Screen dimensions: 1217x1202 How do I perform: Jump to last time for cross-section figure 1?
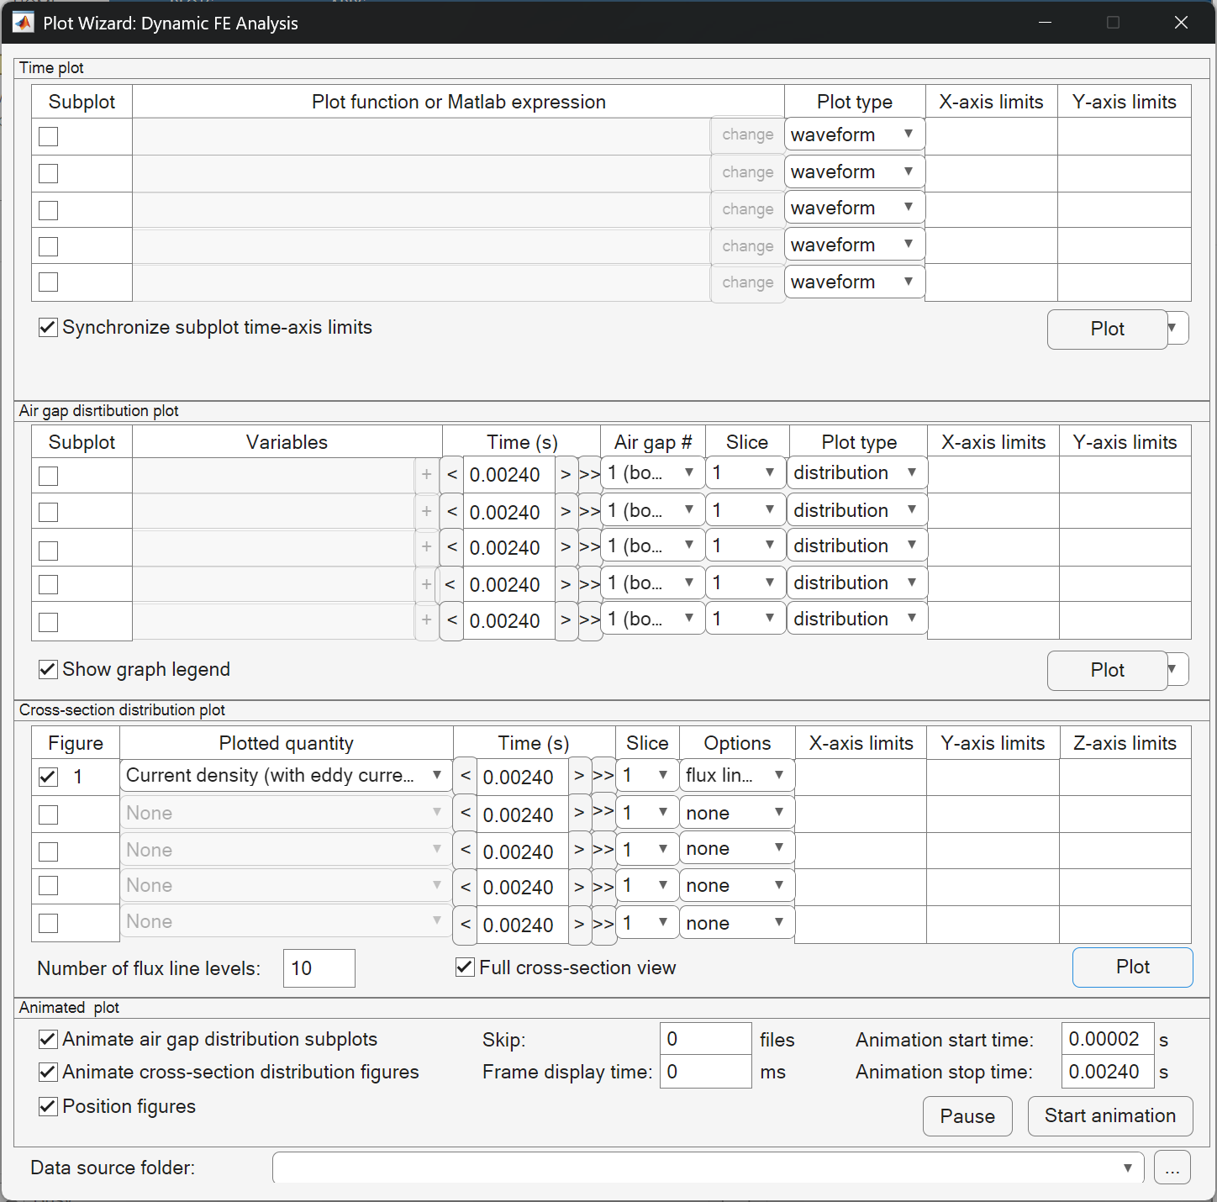coord(603,777)
